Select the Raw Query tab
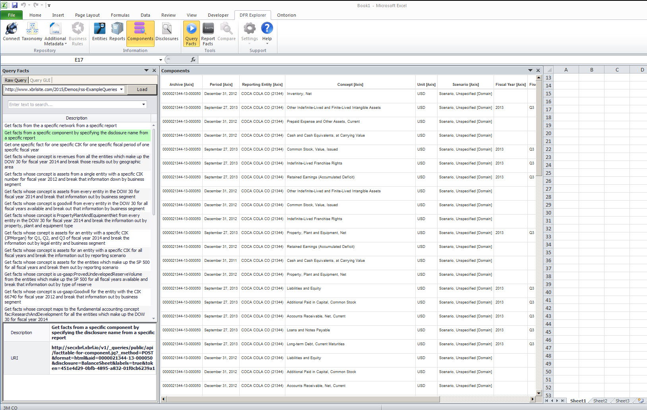The width and height of the screenshot is (647, 410). click(15, 80)
